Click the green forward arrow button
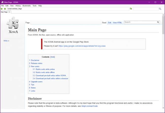This screenshot has width=165, height=113. (5, 9)
